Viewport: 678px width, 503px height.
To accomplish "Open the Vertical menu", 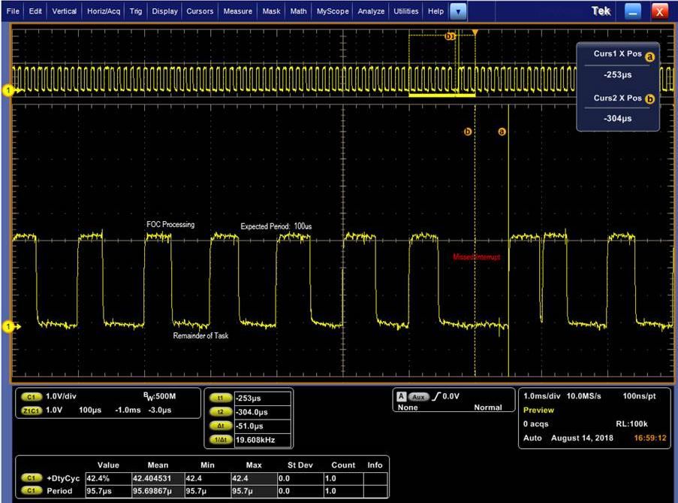I will click(x=64, y=11).
